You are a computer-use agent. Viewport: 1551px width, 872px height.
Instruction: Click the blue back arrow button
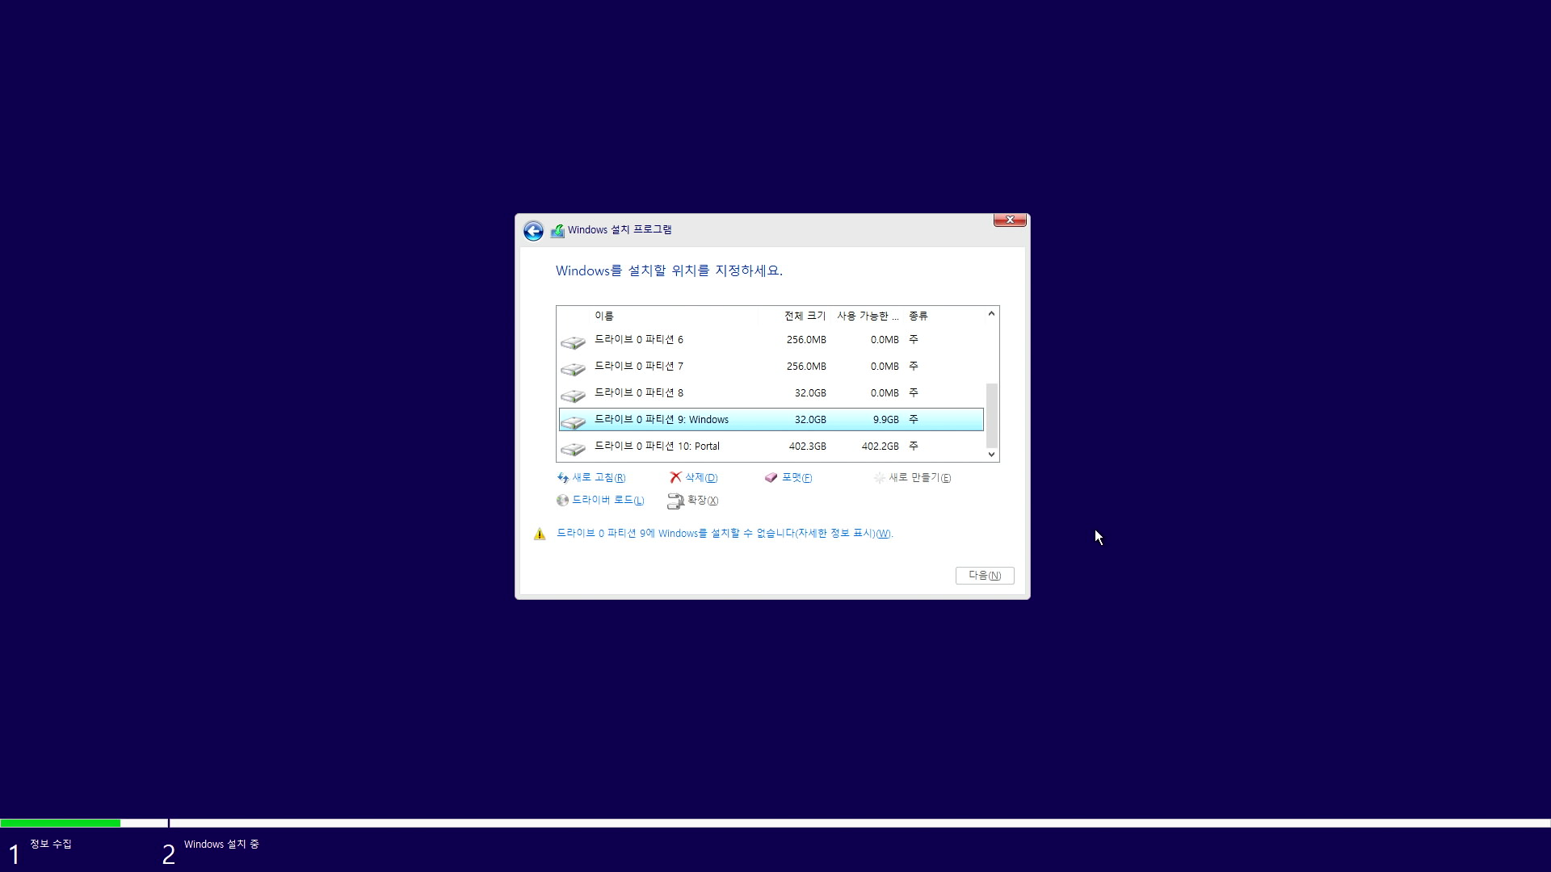point(533,232)
